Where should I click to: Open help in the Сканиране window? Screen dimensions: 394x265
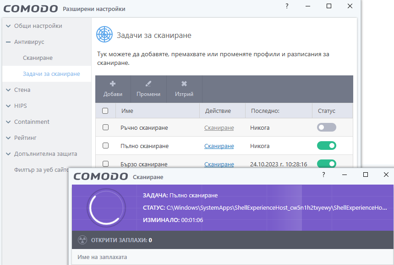point(323,175)
